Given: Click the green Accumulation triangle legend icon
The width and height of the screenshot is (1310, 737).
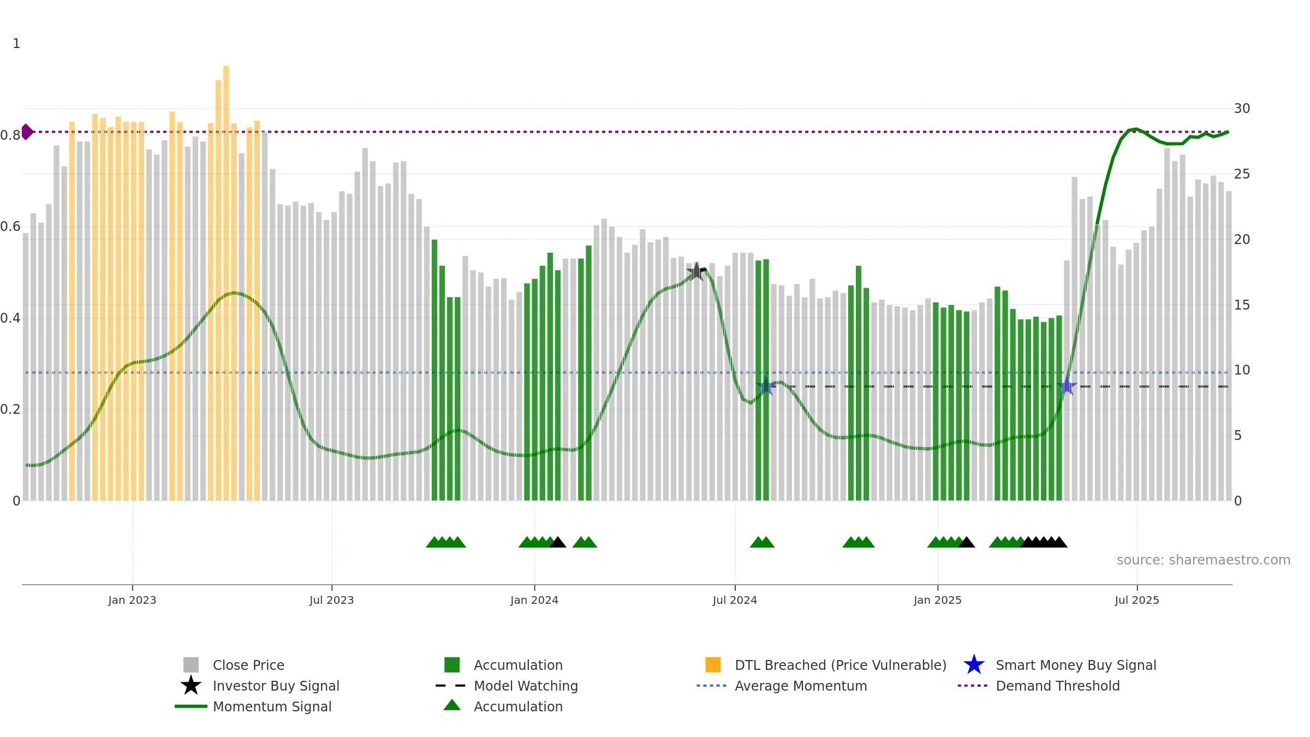Looking at the screenshot, I should pos(452,705).
